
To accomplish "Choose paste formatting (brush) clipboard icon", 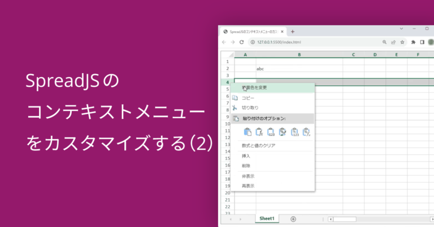I will [x=283, y=132].
